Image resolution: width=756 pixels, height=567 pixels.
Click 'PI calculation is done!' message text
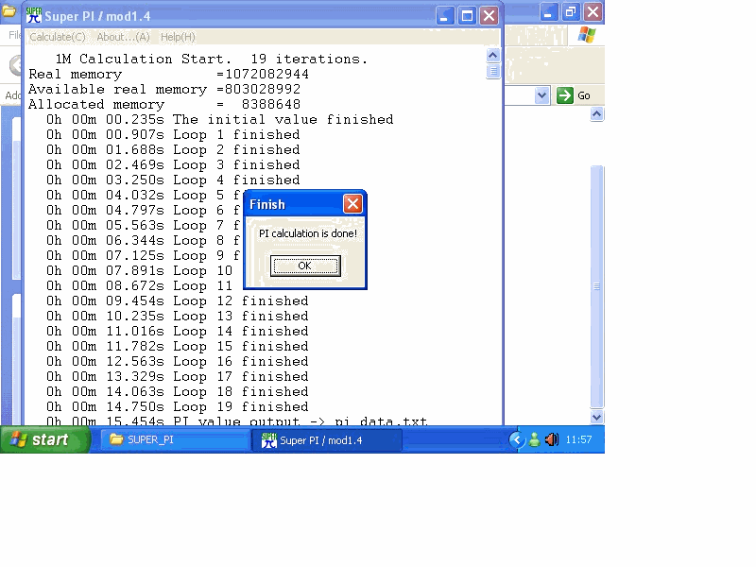pyautogui.click(x=308, y=233)
